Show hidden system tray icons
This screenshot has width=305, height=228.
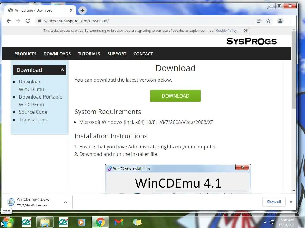[265, 222]
